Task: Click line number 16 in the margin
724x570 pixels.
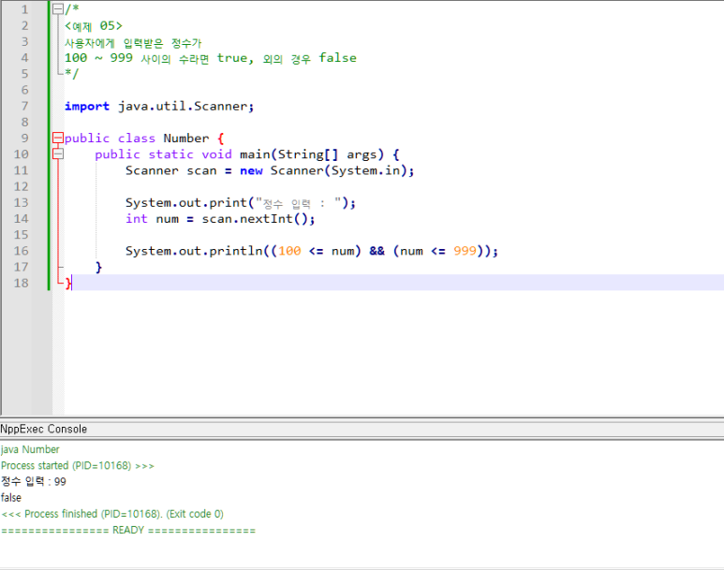Action: coord(21,251)
